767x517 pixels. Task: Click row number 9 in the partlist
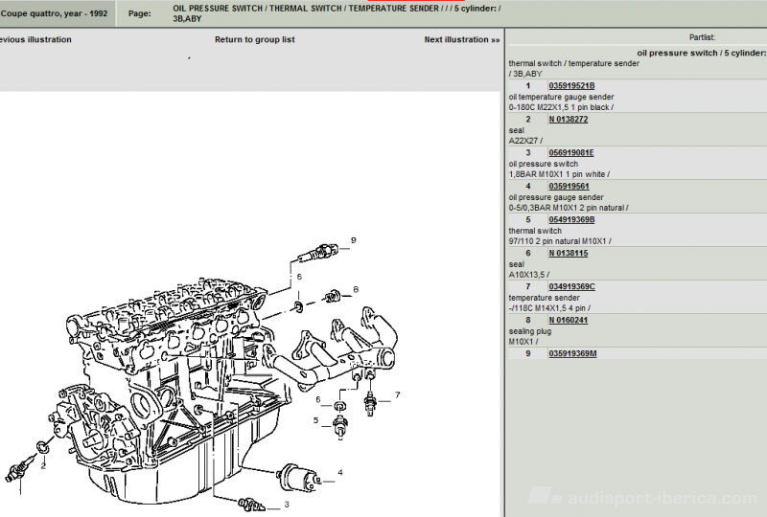[x=528, y=353]
